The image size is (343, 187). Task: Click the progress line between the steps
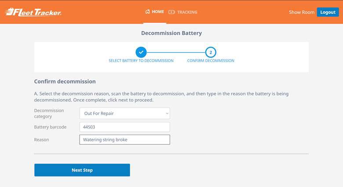(175, 52)
